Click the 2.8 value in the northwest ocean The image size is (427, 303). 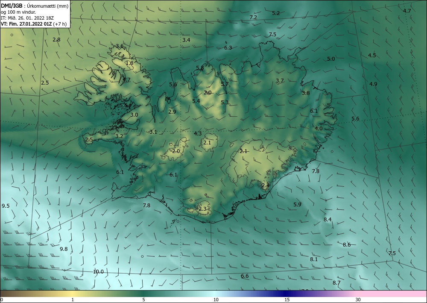click(x=56, y=39)
